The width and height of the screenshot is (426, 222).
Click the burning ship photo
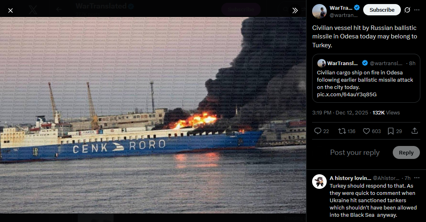(x=153, y=116)
